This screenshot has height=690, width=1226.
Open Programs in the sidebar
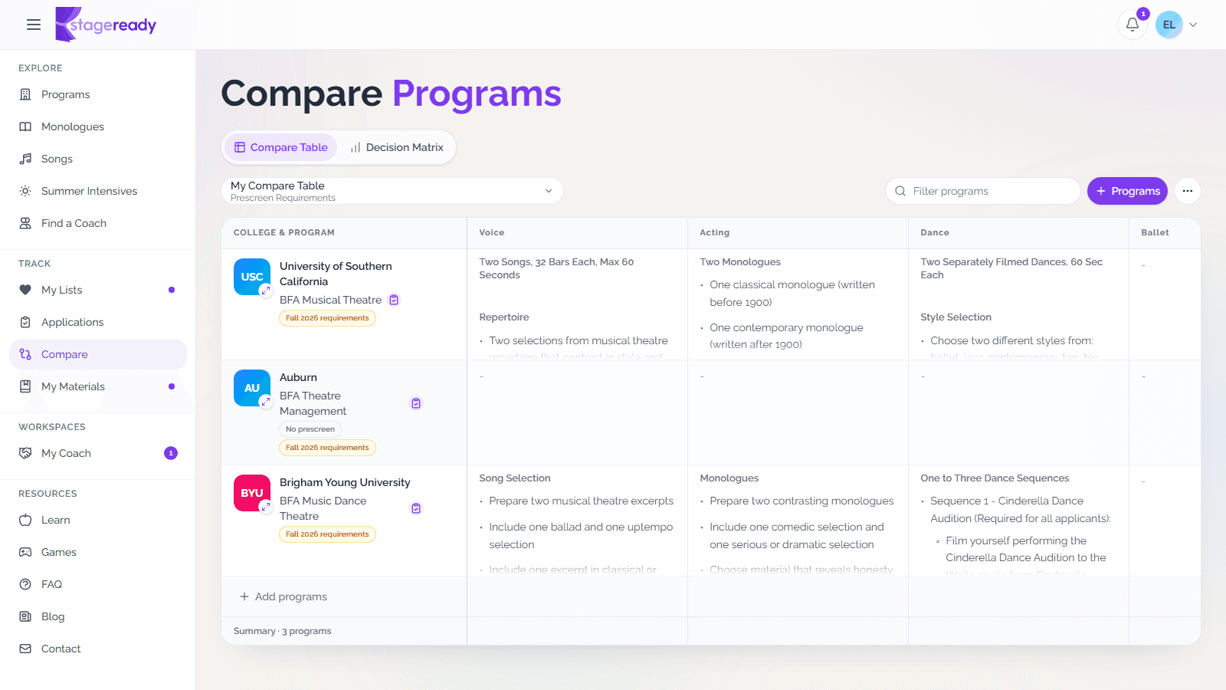coord(98,94)
